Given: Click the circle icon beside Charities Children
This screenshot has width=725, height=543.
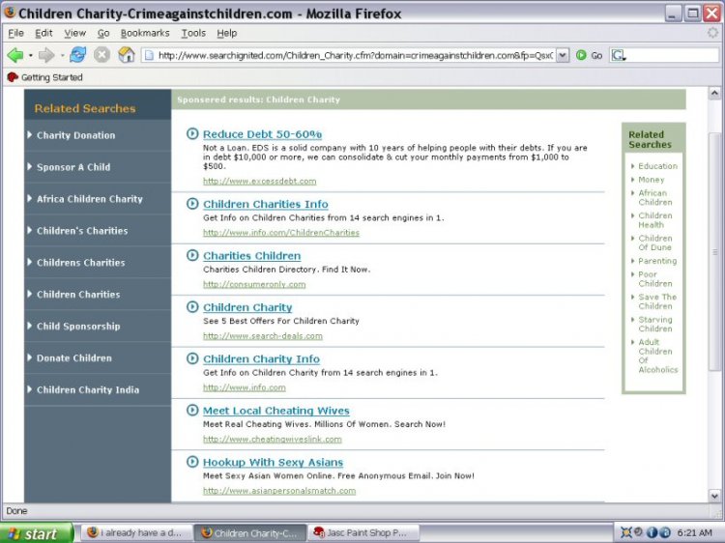Looking at the screenshot, I should point(192,255).
